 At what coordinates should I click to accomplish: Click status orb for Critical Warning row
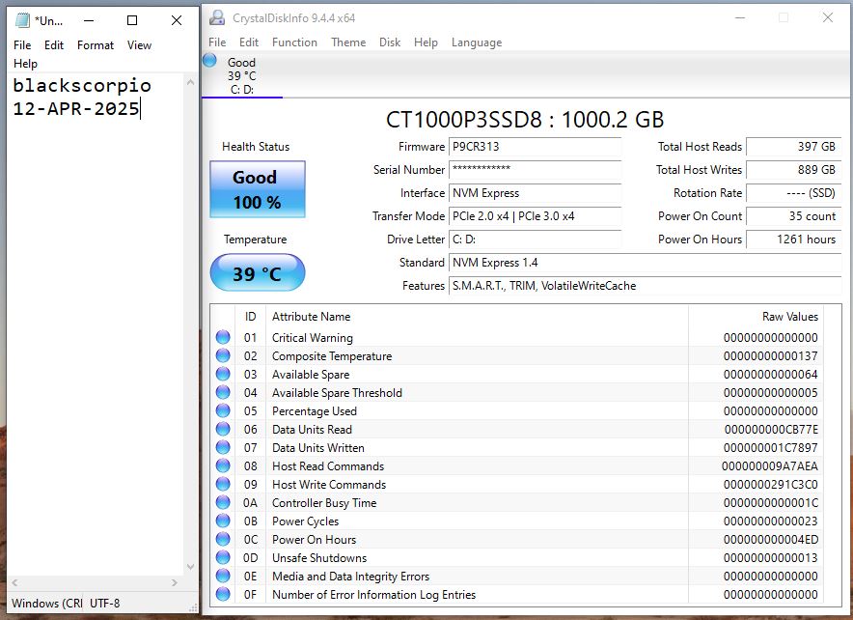click(x=223, y=337)
